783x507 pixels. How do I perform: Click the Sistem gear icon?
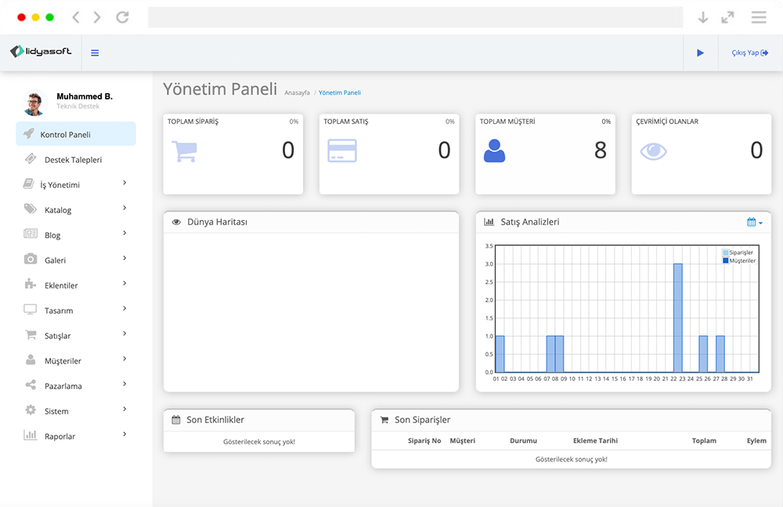pyautogui.click(x=31, y=410)
